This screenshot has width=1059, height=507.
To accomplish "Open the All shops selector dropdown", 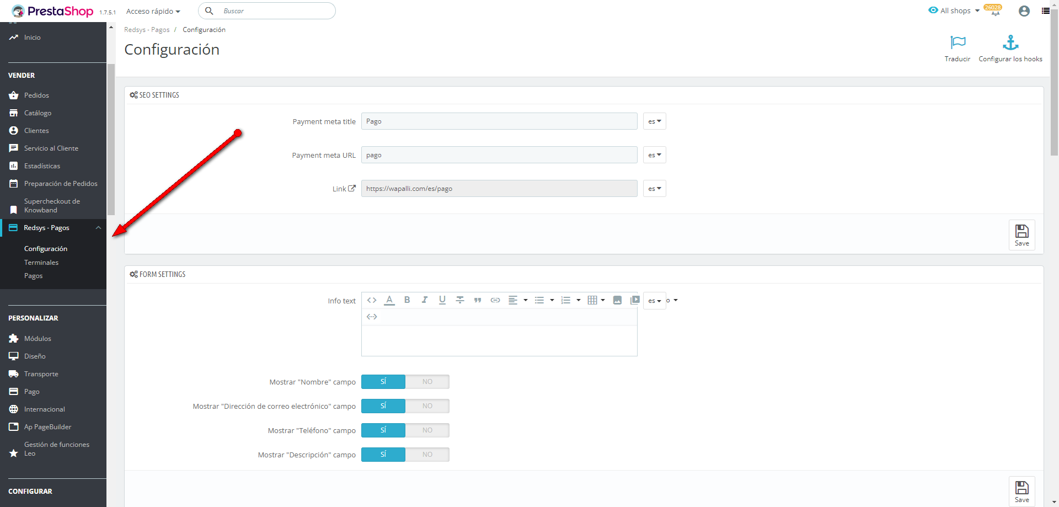I will (x=954, y=10).
